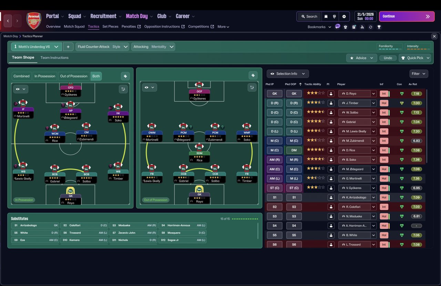Image resolution: width=441 pixels, height=286 pixels.
Task: Click the Raya goalkeeper shirt on In Possession pitch
Action: 71,191
